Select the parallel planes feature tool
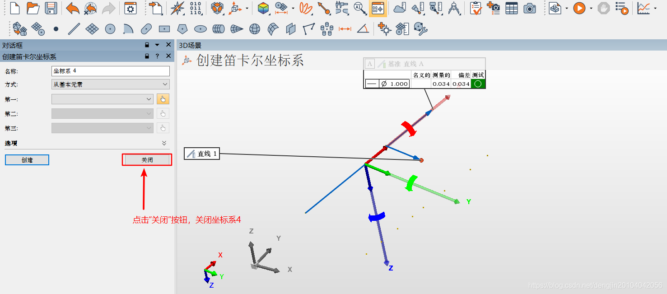This screenshot has width=667, height=294. pos(291,29)
